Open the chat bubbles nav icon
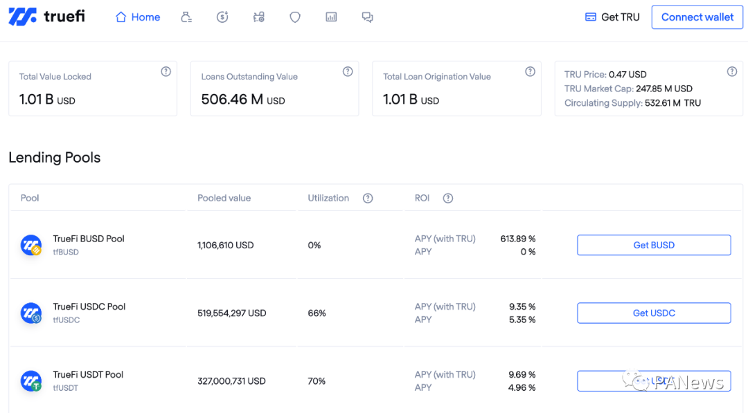The width and height of the screenshot is (748, 413). (x=367, y=17)
